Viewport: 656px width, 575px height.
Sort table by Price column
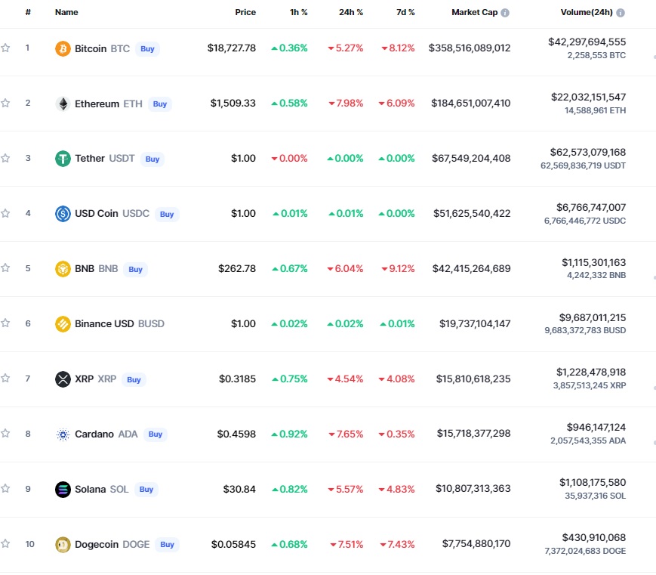[x=245, y=12]
